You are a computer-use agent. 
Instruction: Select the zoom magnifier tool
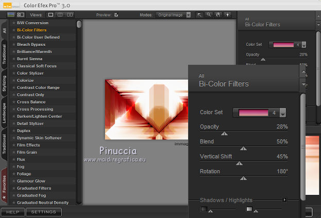coord(209,15)
